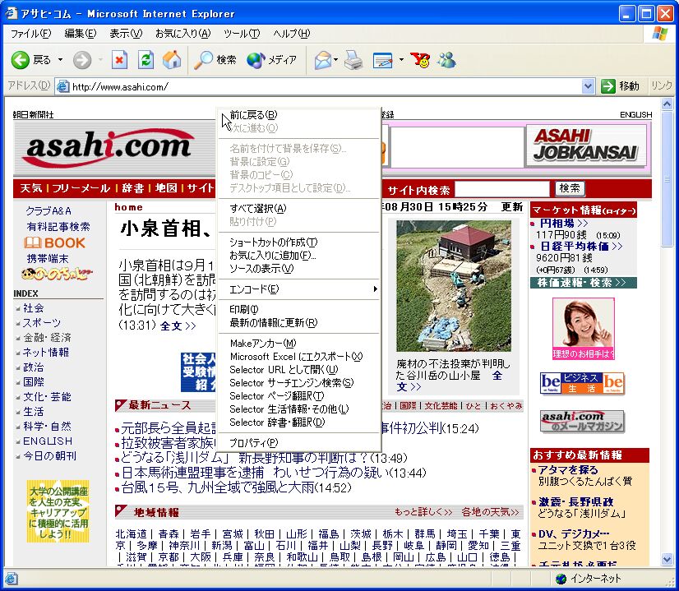Click the Windows flag logo icon
679x591 pixels.
659,34
